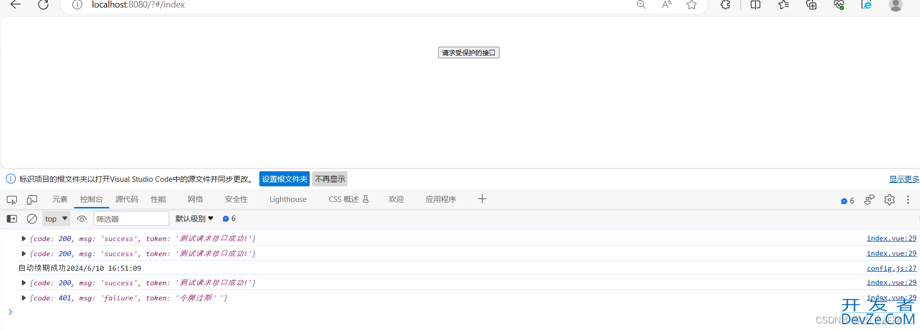Switch to the CSS 概述 tab
Viewport: 920px width, 330px height.
pos(348,199)
